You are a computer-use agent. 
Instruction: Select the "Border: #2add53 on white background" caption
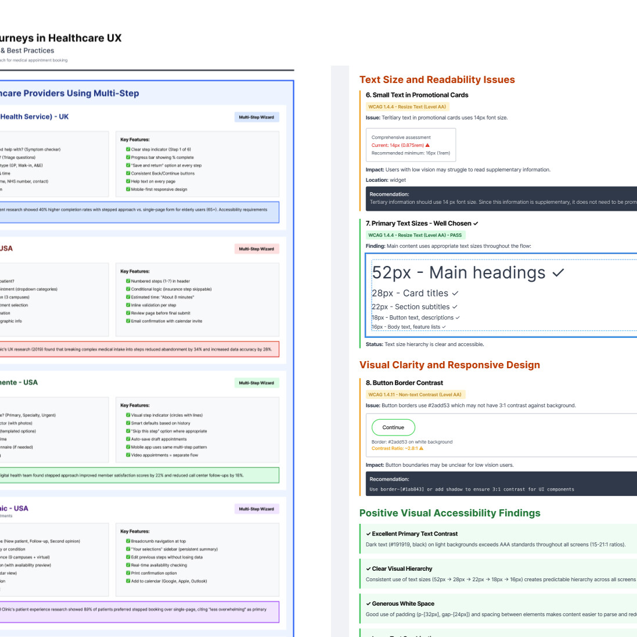coord(412,442)
